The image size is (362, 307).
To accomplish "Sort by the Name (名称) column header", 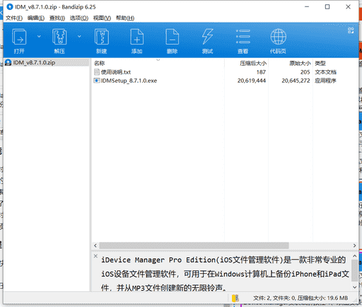I will (99, 63).
